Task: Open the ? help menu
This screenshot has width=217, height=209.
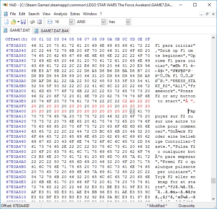Action: tap(101, 14)
